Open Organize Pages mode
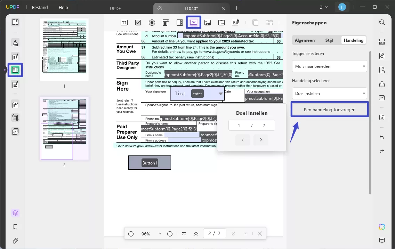Viewport: 395px width, 249px height. [x=15, y=104]
